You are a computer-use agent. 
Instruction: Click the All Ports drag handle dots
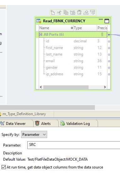[x=102, y=35]
